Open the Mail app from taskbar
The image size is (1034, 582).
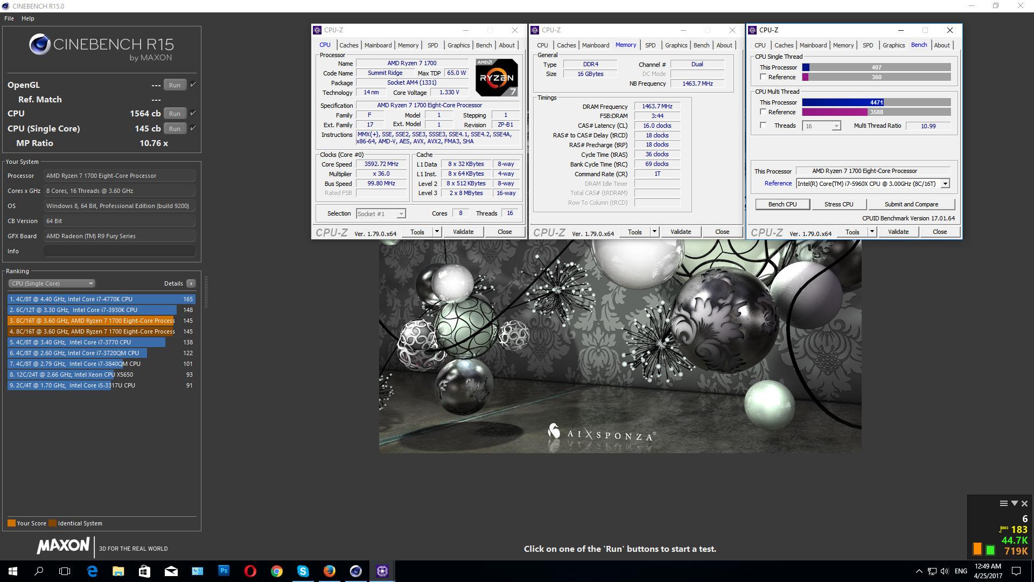click(171, 571)
